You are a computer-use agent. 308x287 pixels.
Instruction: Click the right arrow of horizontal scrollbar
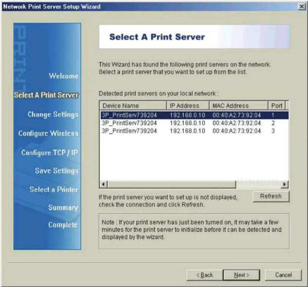click(x=285, y=184)
